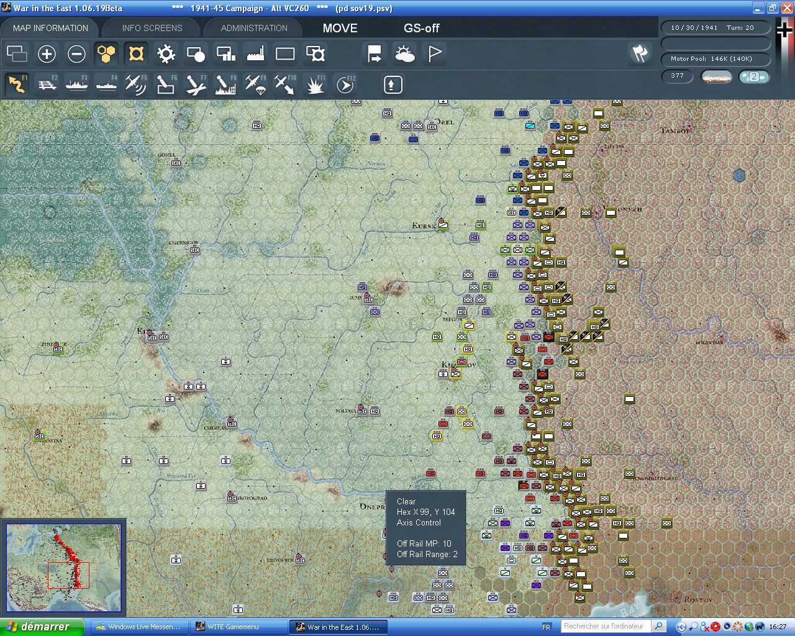Image resolution: width=795 pixels, height=636 pixels.
Task: Toggle the yellow hex grid display icon
Action: click(106, 54)
